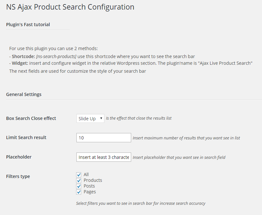This screenshot has height=215, width=262.
Task: Click the [ns-search-products] shortcode text
Action: (x=56, y=56)
